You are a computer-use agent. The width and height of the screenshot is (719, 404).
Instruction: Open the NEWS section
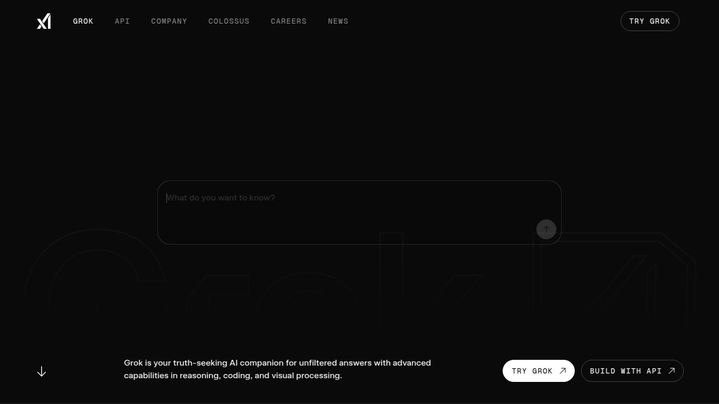(338, 21)
